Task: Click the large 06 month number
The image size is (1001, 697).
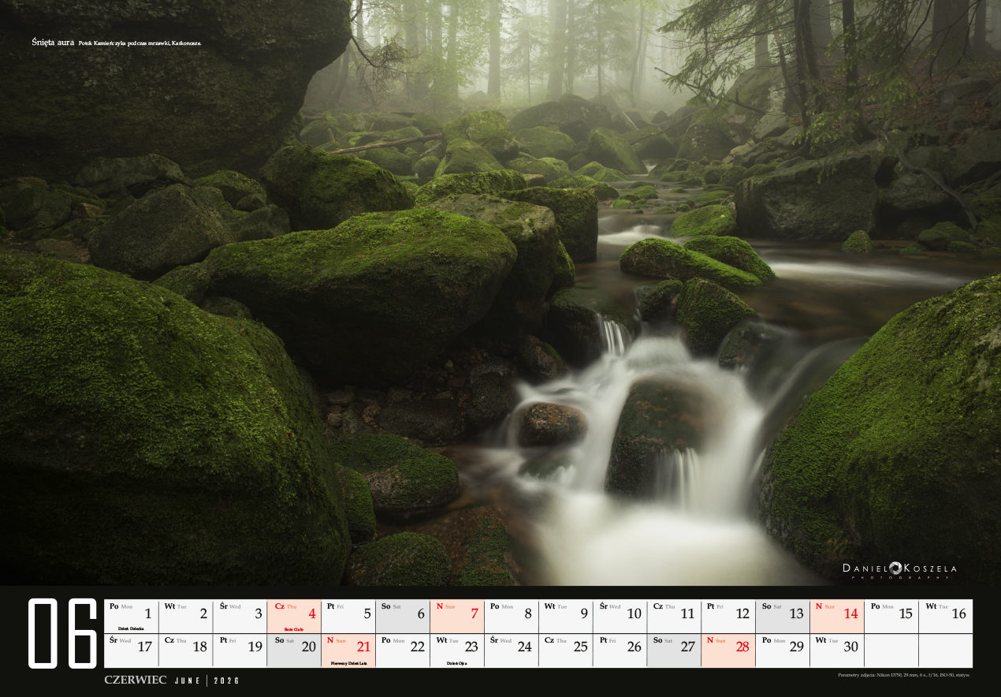Action: coord(62,633)
